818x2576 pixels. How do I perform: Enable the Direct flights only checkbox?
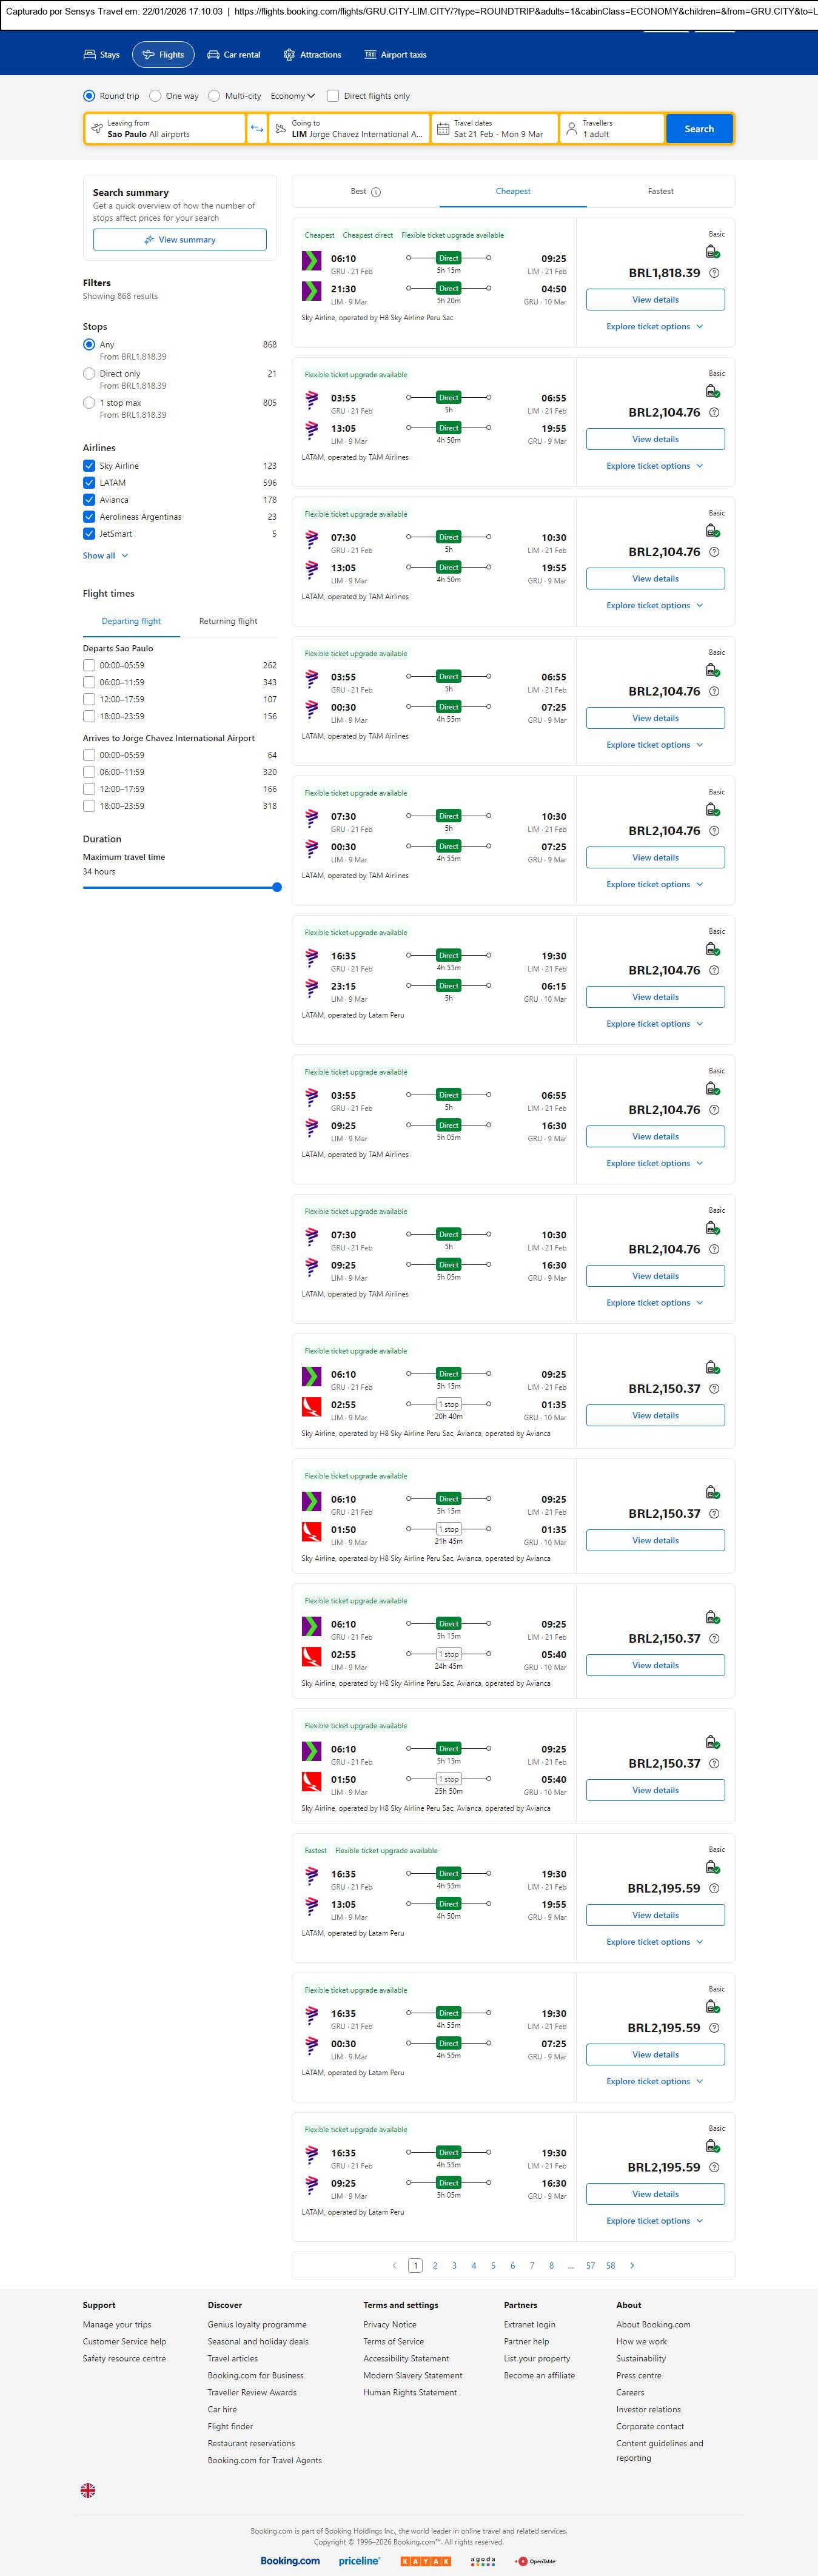click(x=333, y=96)
